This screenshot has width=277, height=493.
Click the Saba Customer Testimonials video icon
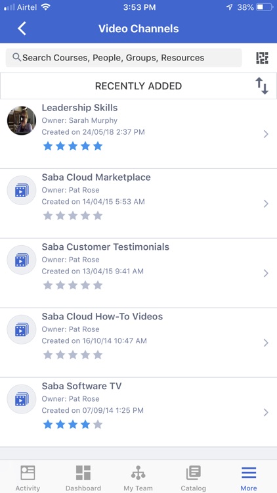[22, 260]
